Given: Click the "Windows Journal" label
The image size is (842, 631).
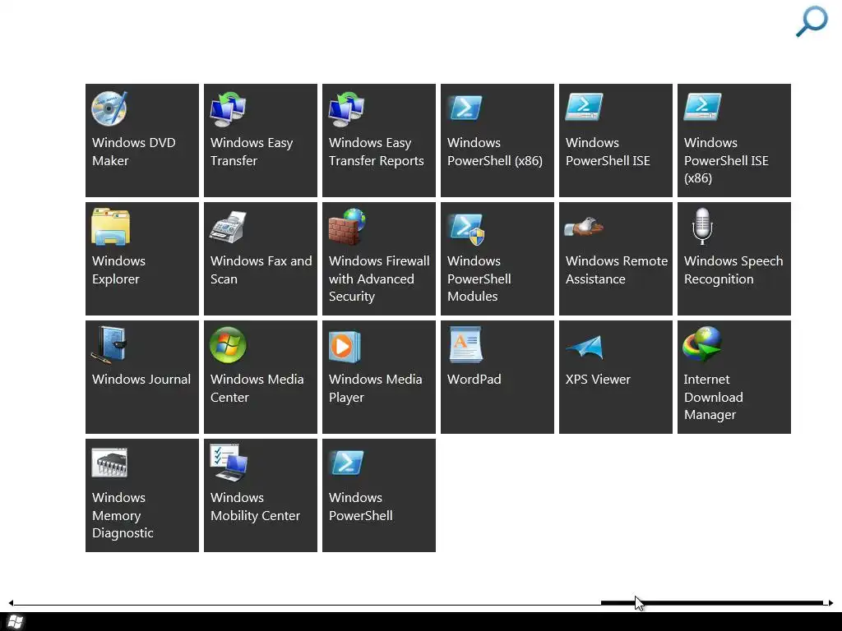Looking at the screenshot, I should [x=141, y=380].
